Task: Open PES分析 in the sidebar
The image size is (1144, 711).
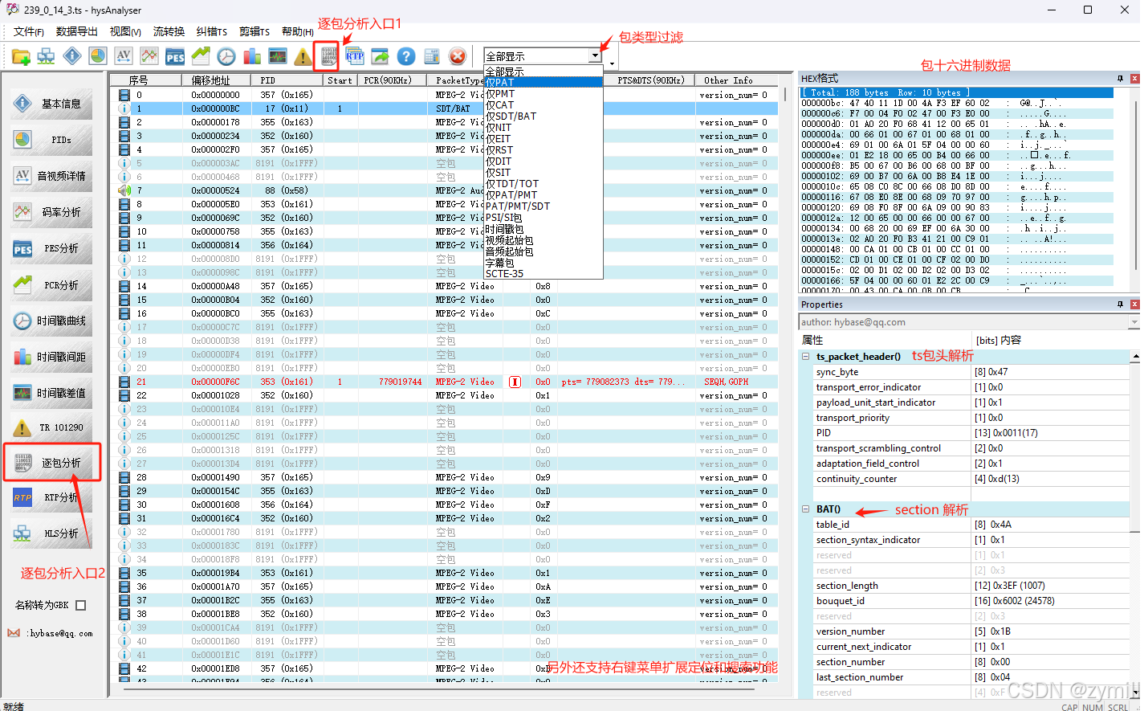Action: coord(52,248)
